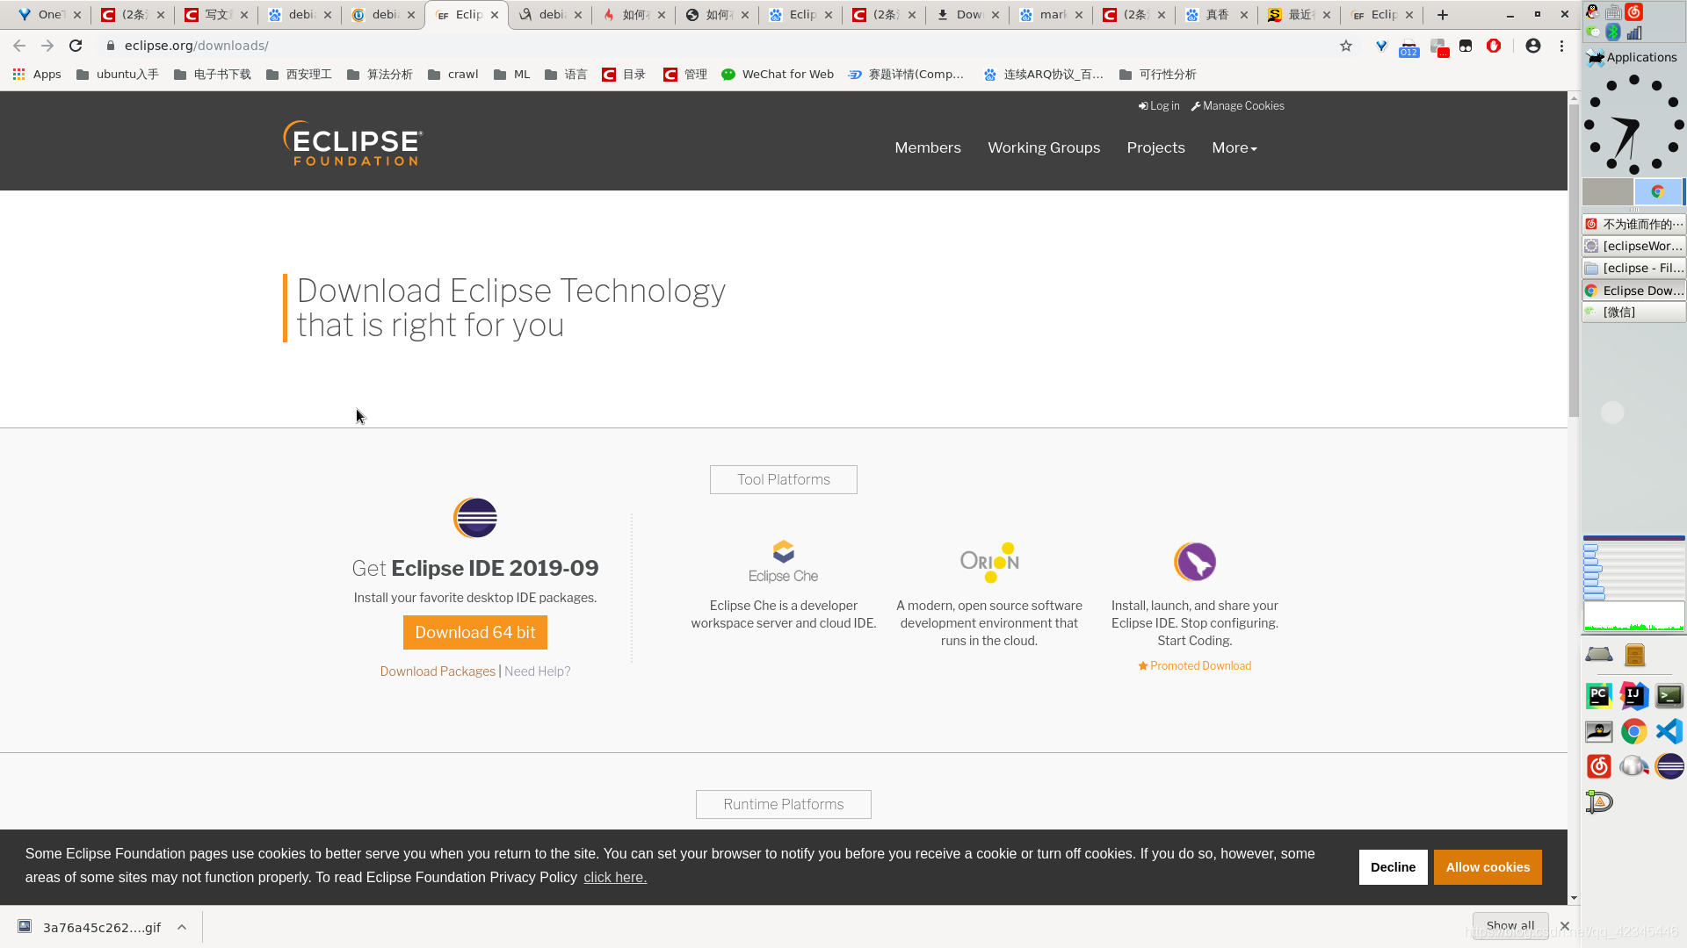Expand the More navigation dropdown
This screenshot has width=1687, height=948.
1234,147
